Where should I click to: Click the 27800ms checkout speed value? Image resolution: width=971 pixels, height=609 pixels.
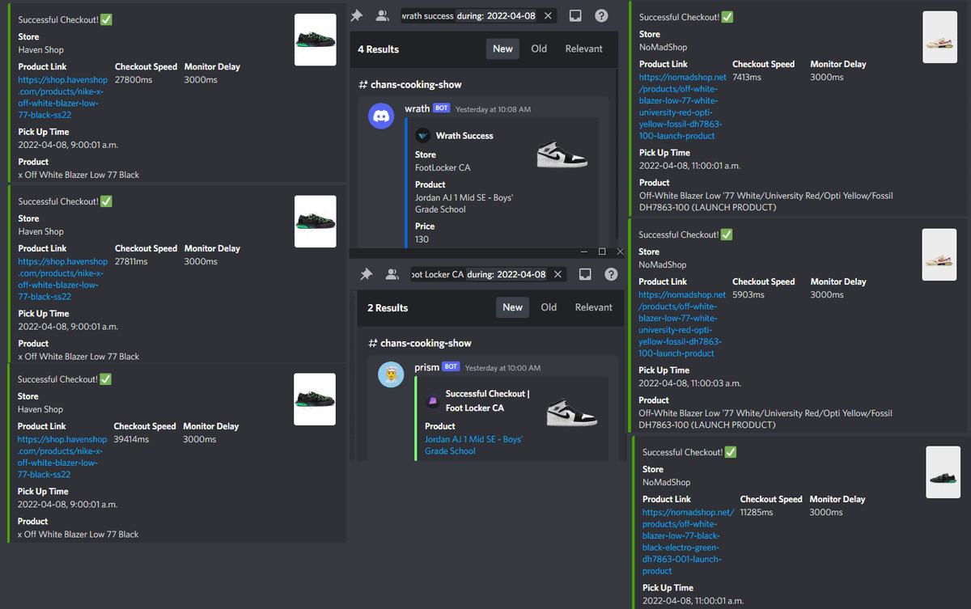point(134,80)
